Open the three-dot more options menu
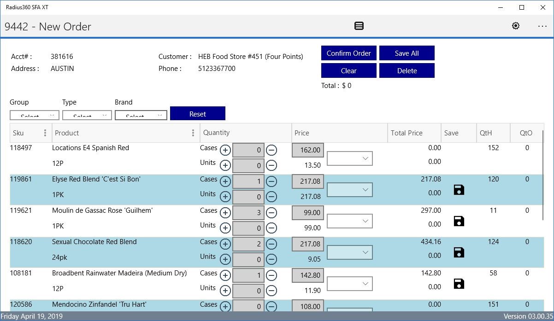This screenshot has height=321, width=554. pos(542,26)
